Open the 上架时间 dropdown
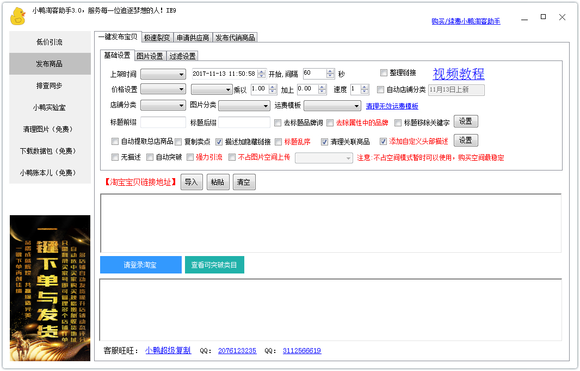The height and width of the screenshot is (371, 580). [182, 73]
